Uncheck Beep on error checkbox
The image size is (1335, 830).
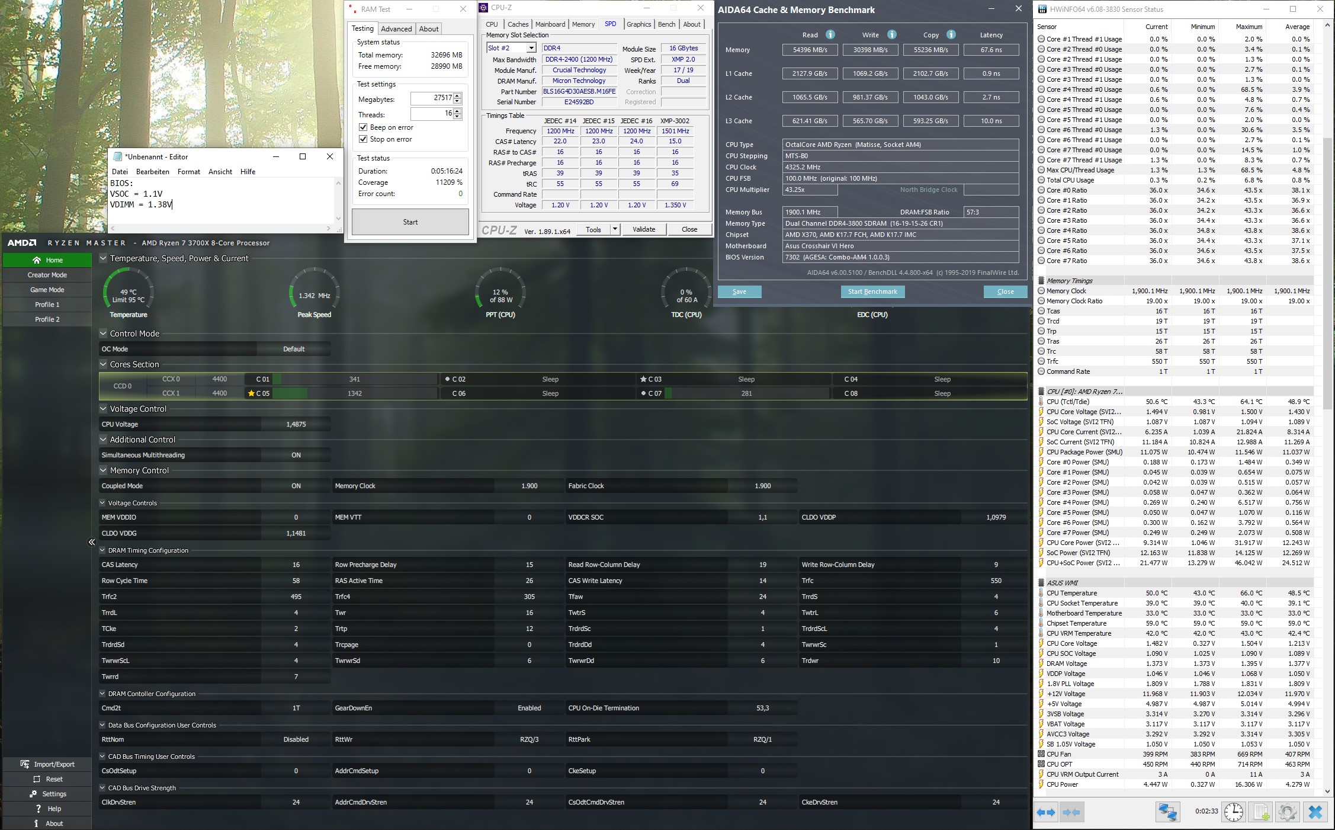363,127
